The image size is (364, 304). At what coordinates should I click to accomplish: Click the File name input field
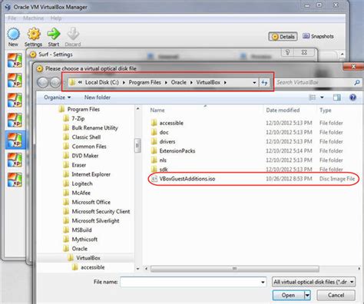tap(194, 282)
